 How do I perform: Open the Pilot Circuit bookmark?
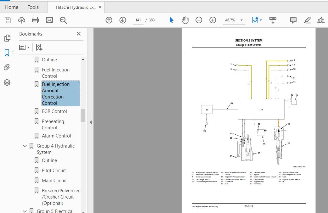coord(54,171)
